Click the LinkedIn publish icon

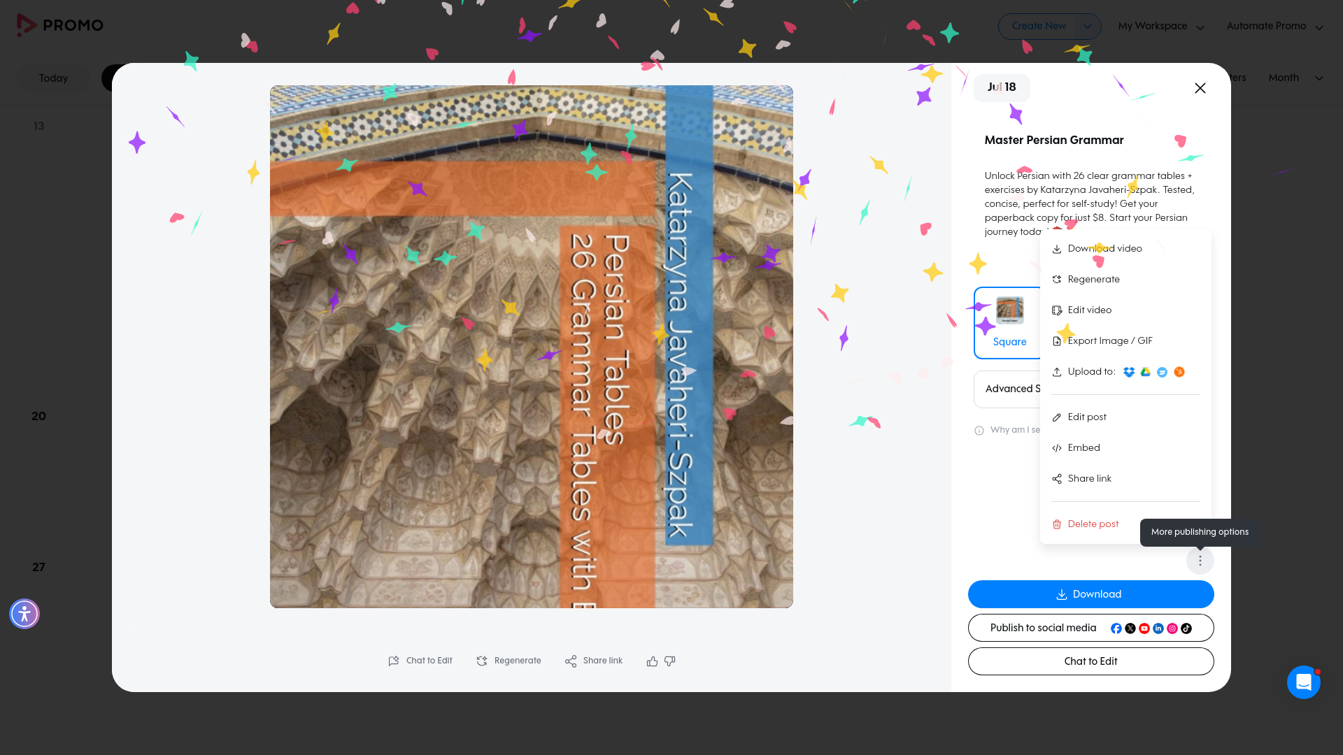pos(1158,628)
